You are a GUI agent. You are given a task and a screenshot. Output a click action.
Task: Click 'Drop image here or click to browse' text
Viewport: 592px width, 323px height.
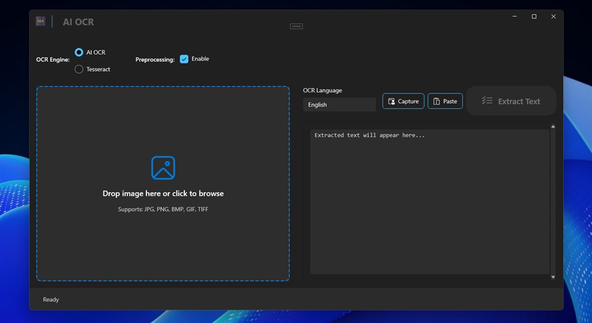(163, 194)
